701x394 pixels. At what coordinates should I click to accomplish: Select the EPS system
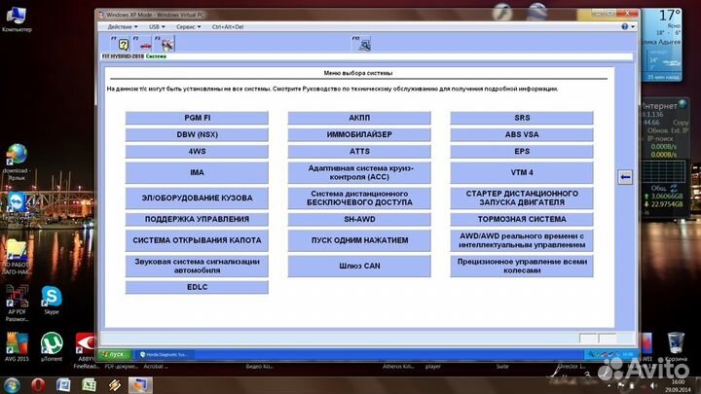tap(522, 152)
